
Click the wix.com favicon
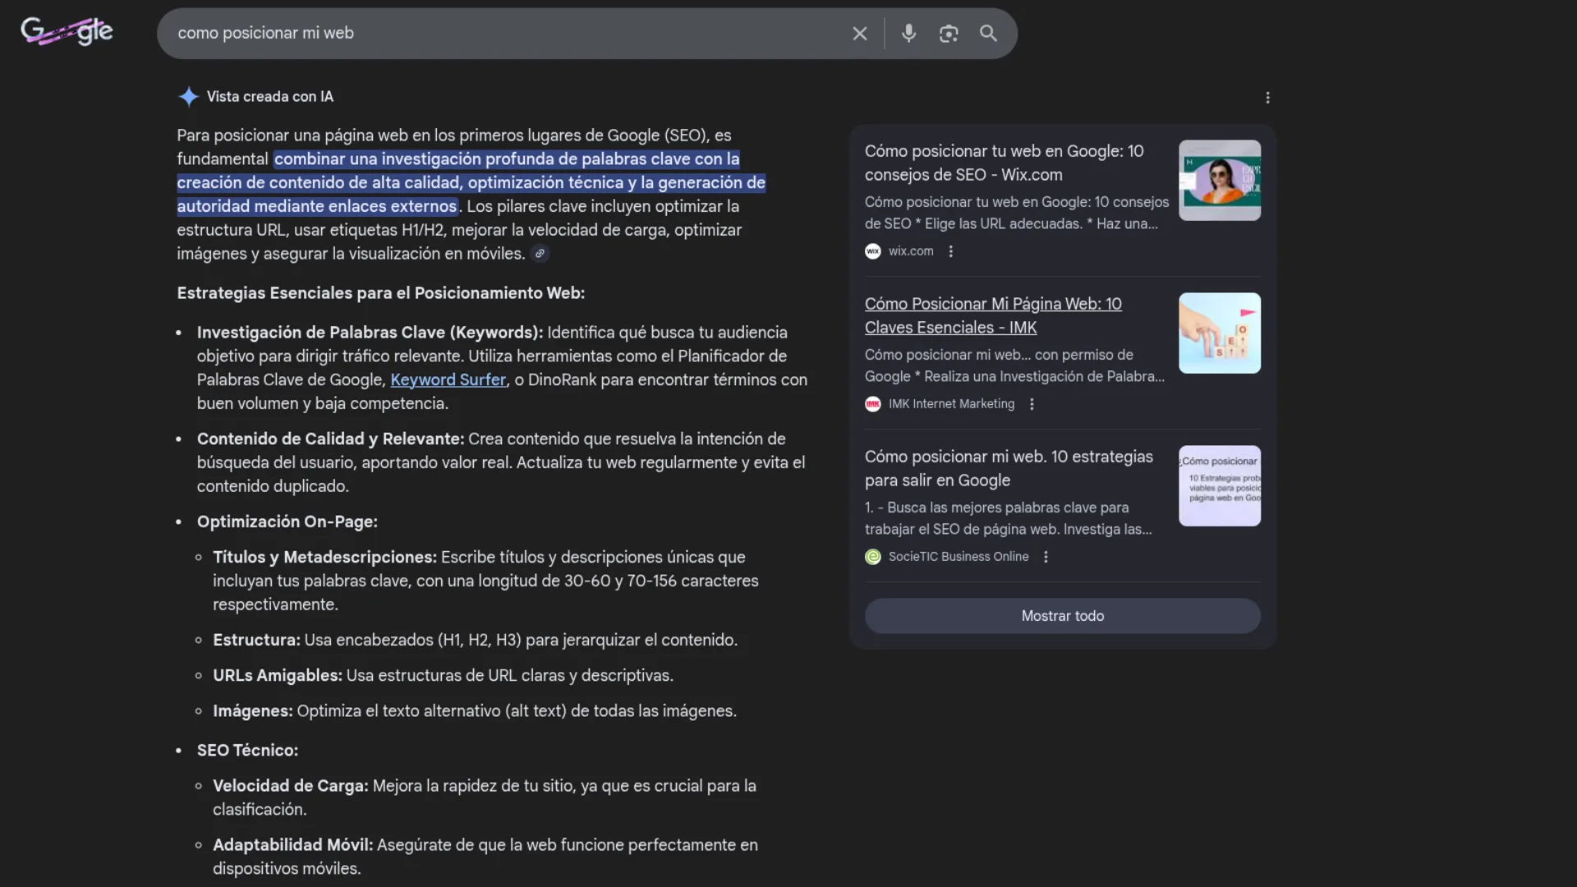click(x=872, y=250)
